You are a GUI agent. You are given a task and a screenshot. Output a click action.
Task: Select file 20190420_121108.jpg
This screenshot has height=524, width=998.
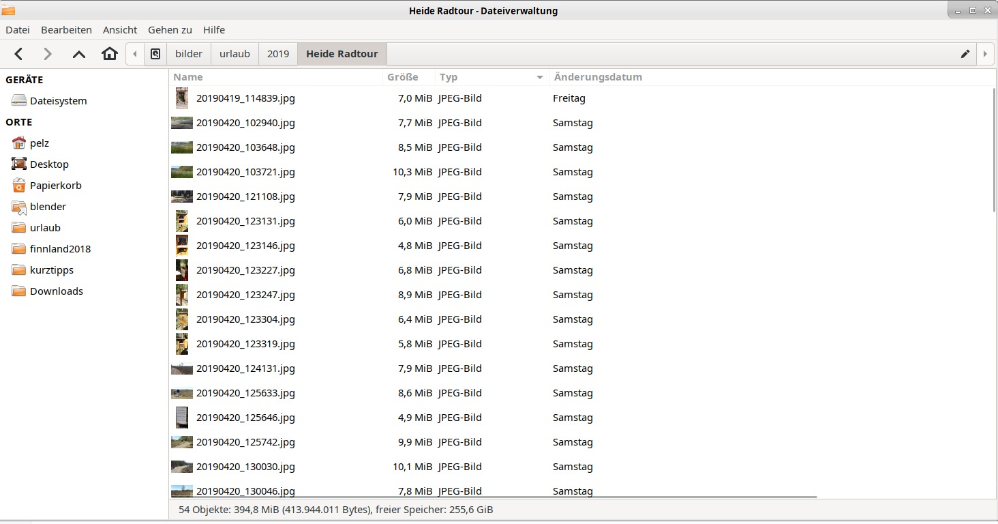(x=245, y=196)
